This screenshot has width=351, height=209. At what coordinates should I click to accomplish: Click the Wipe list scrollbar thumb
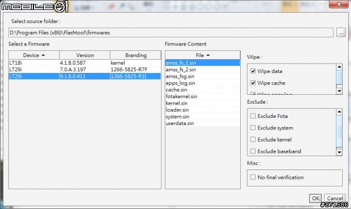[x=339, y=77]
